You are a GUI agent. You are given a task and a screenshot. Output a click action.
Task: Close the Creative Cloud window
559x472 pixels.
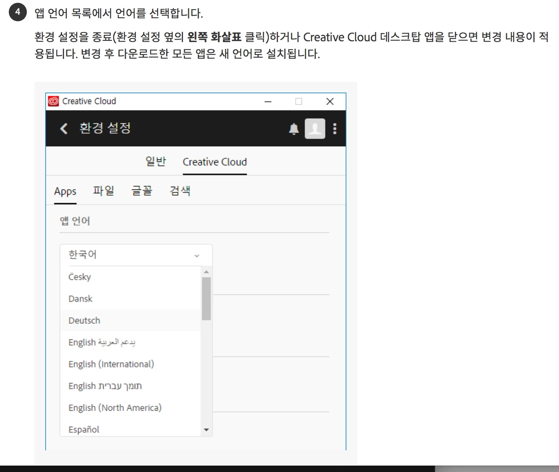tap(330, 101)
